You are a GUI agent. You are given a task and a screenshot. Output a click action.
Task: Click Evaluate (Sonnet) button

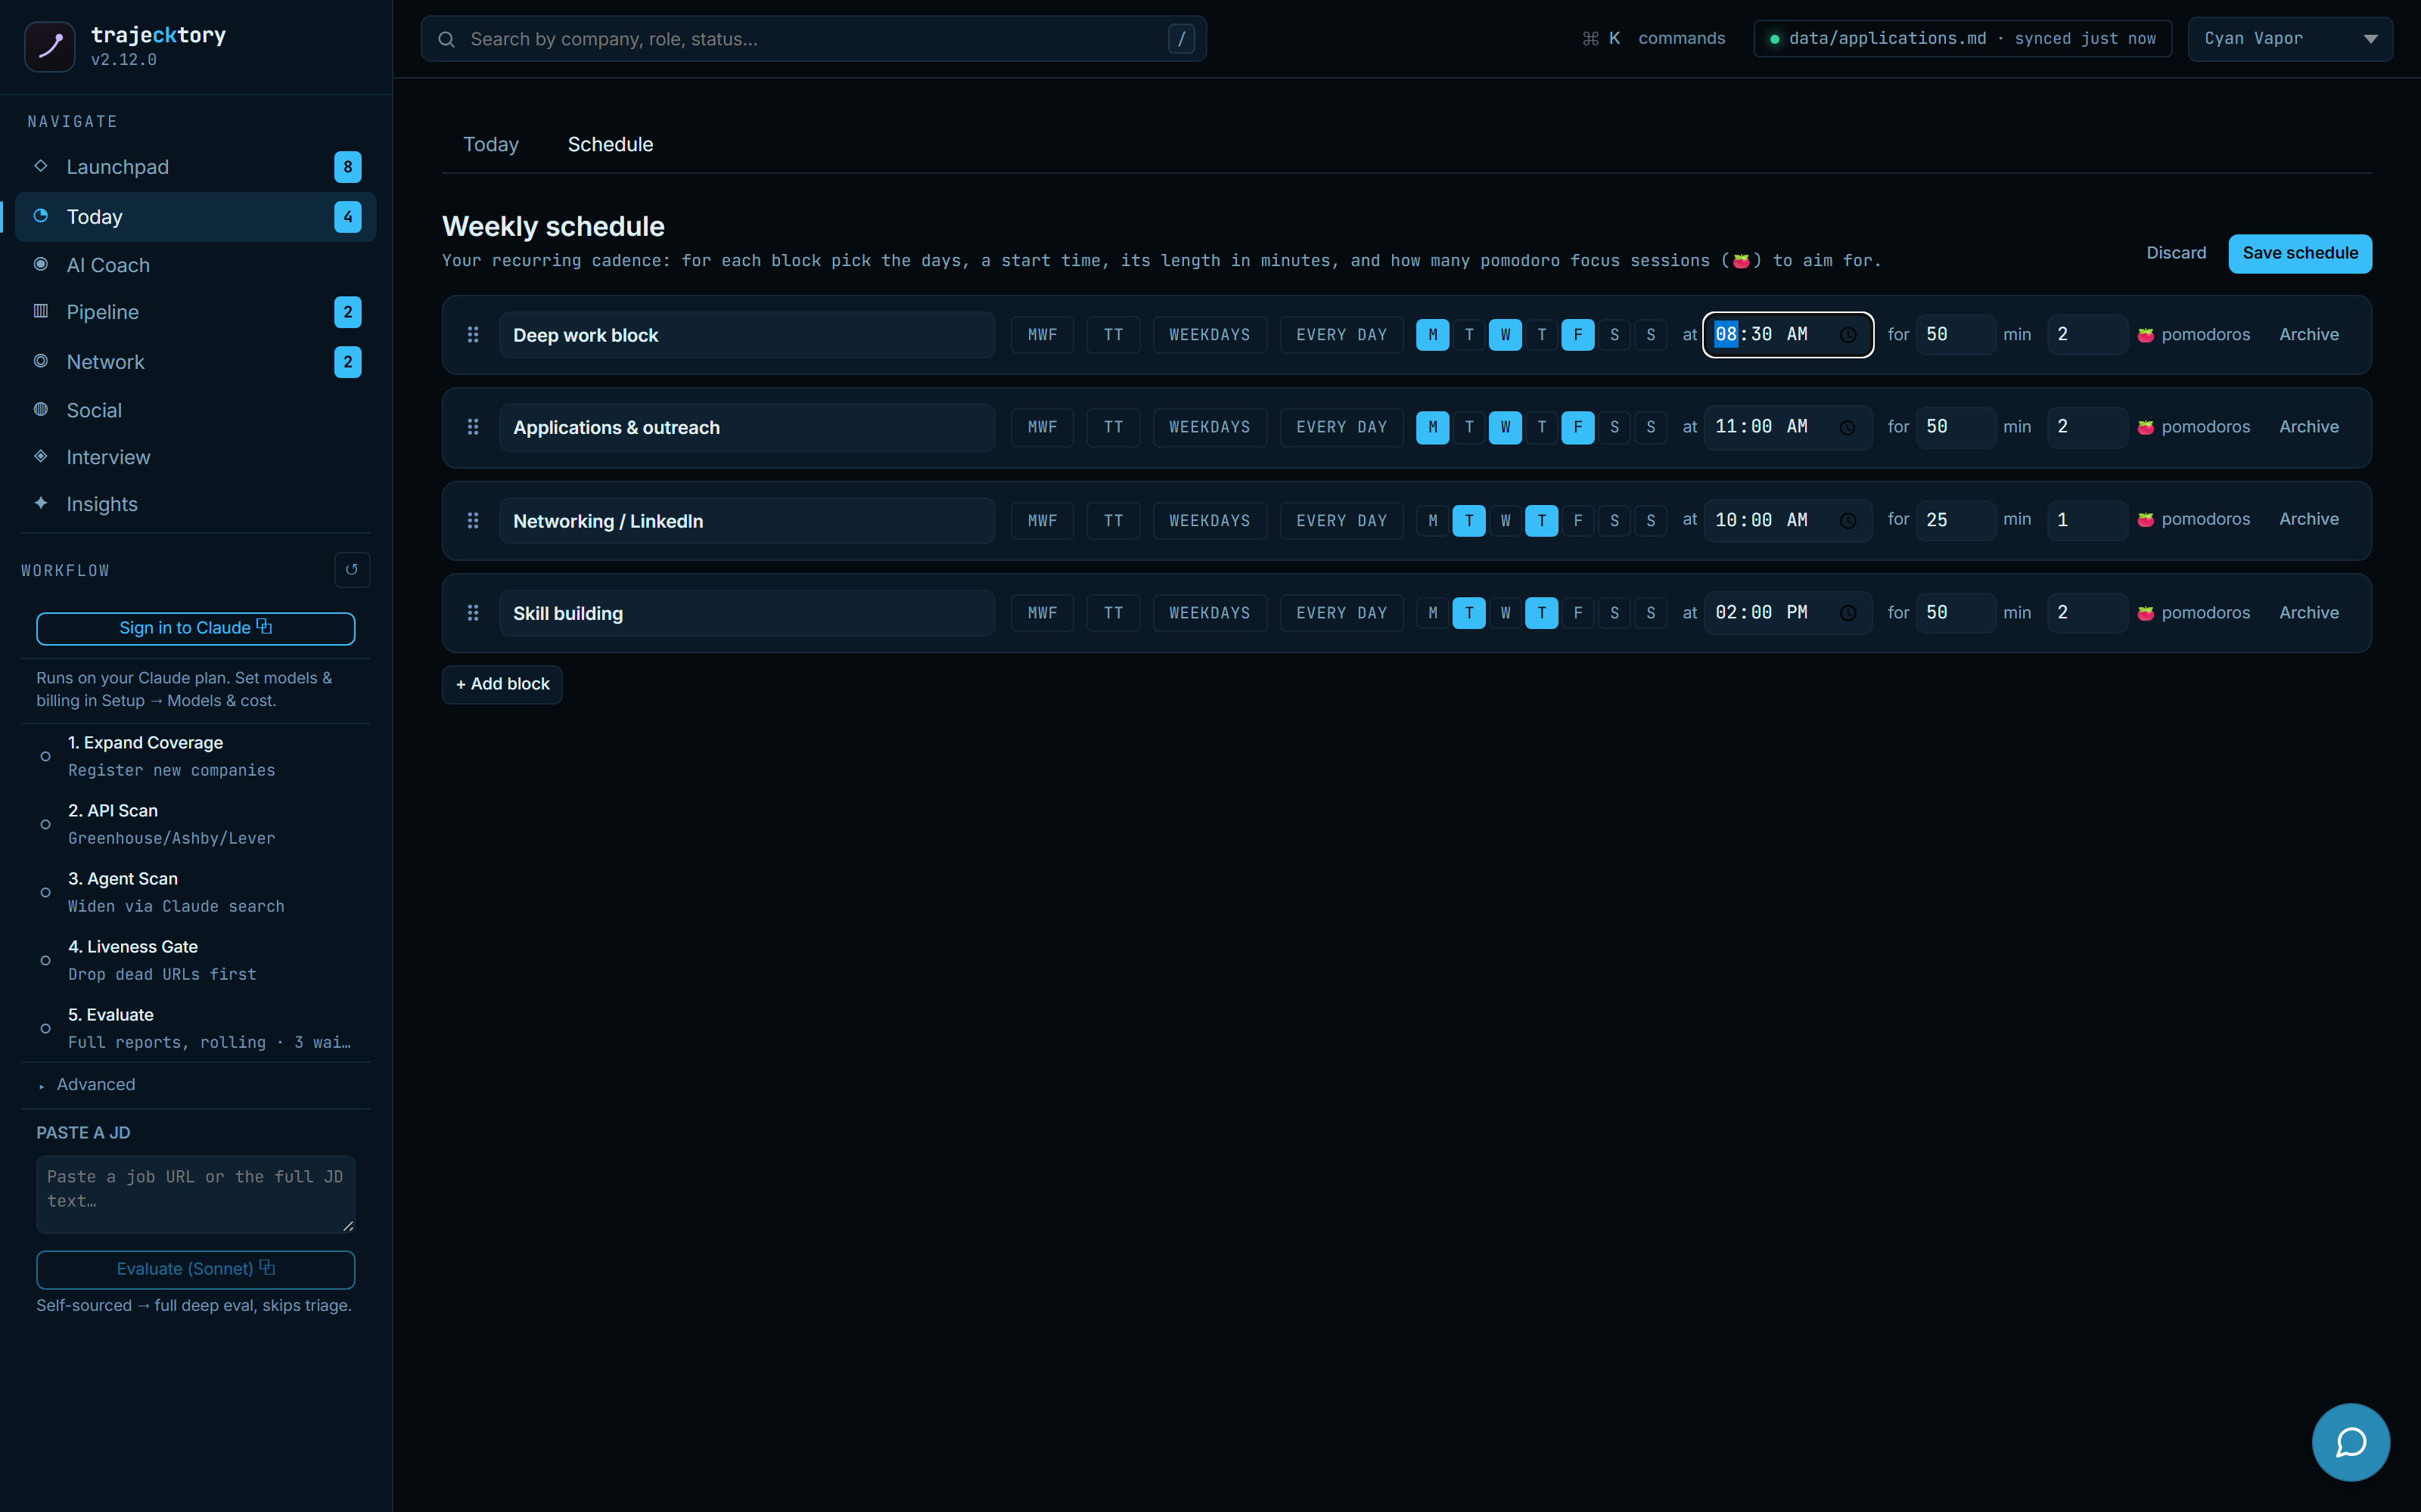click(x=195, y=1269)
